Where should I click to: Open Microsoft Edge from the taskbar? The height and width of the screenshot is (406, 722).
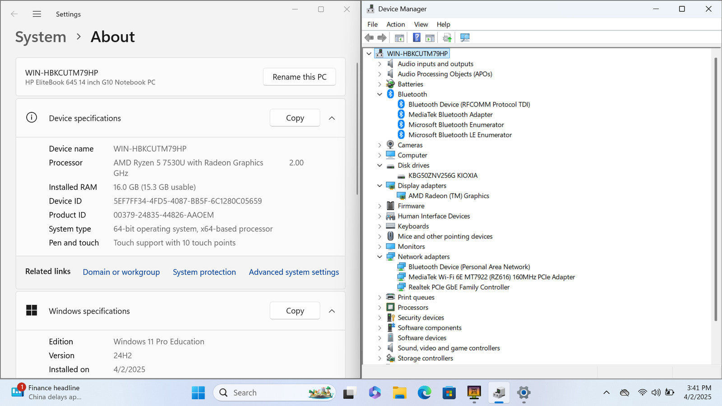click(424, 393)
